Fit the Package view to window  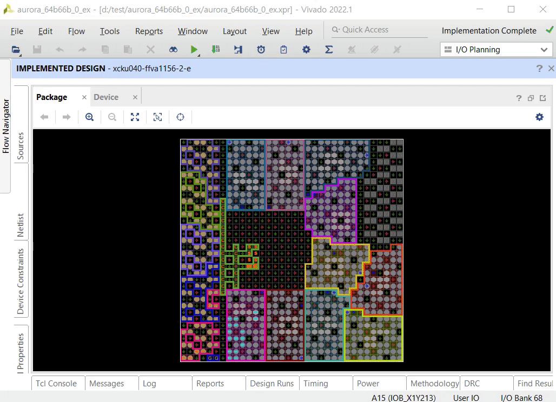tap(135, 117)
